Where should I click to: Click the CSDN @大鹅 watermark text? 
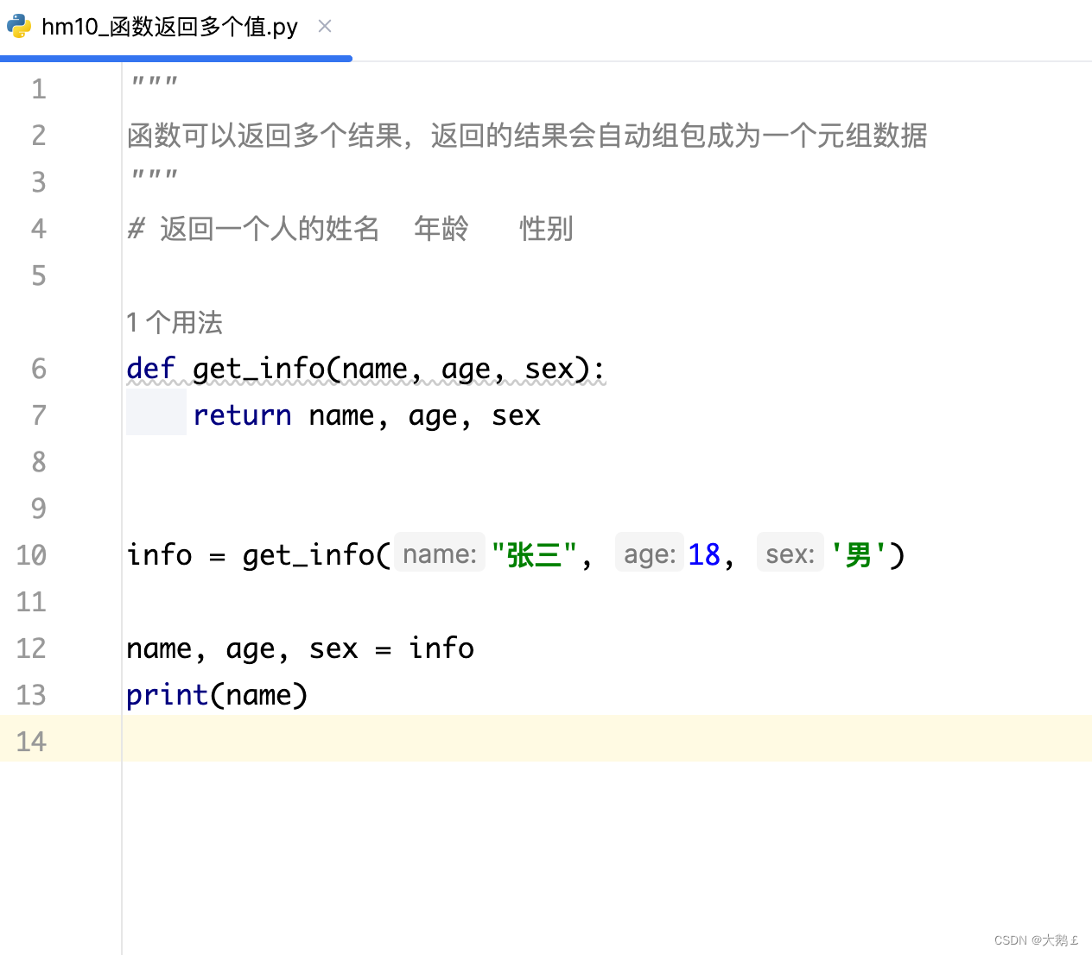point(1035,940)
